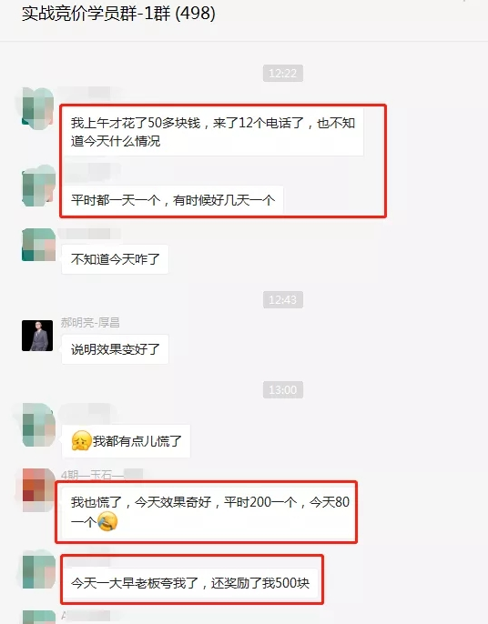Viewport: 488px width, 624px height.
Task: Select message 不知道今天咋了
Action: [115, 259]
